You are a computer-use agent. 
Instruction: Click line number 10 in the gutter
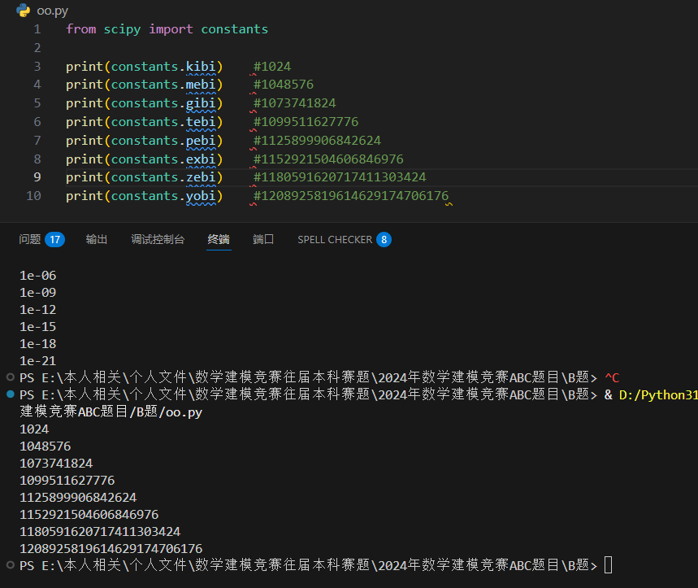click(x=34, y=196)
